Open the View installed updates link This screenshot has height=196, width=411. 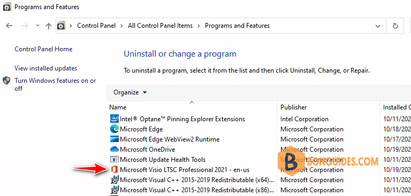46,68
